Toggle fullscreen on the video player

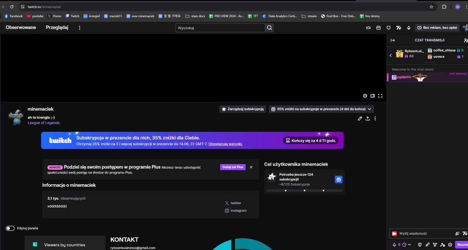[x=380, y=96]
